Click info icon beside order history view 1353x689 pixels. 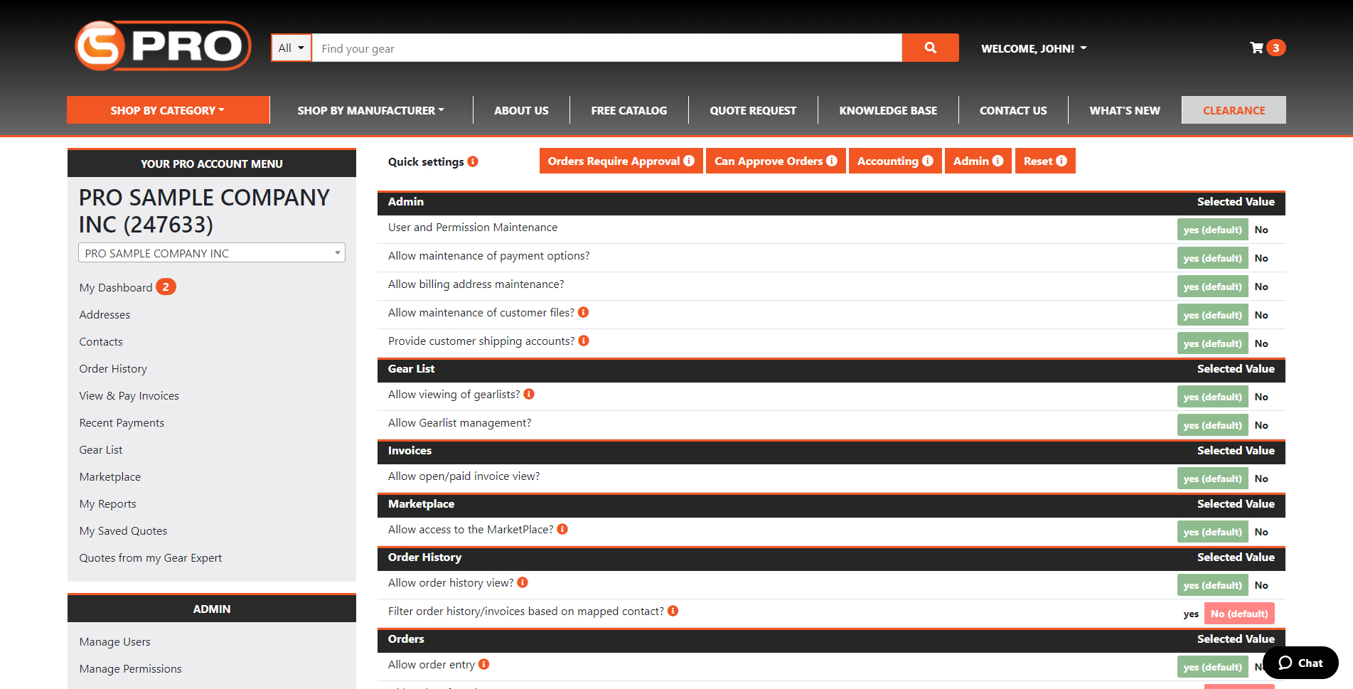(x=523, y=582)
